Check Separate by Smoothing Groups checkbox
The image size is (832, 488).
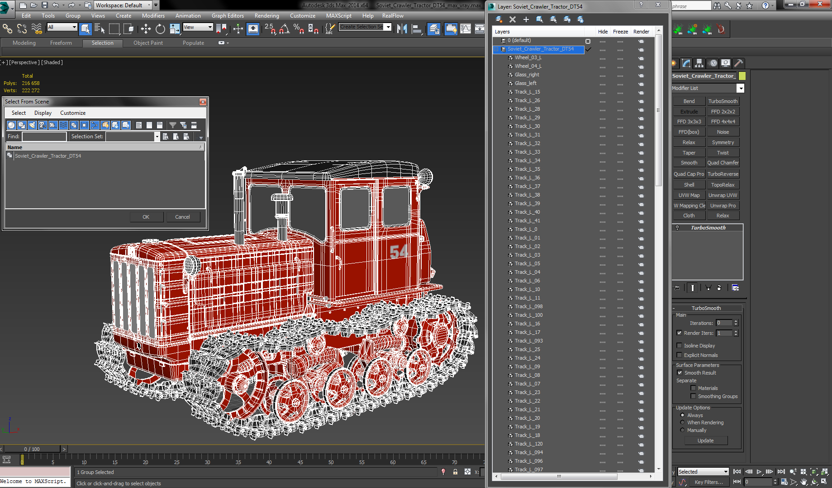coord(693,396)
